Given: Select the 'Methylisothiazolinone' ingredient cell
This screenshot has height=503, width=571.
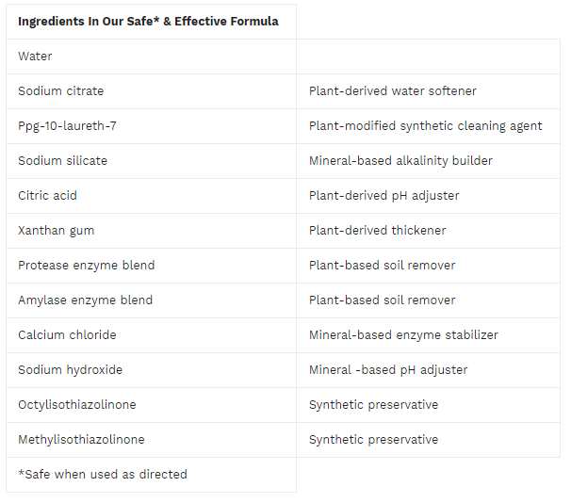Looking at the screenshot, I should [81, 440].
